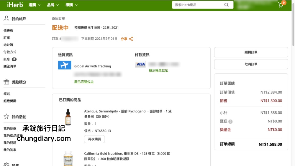The width and height of the screenshot is (295, 166).
Task: Click the airplane shipping icon
Action: click(65, 65)
